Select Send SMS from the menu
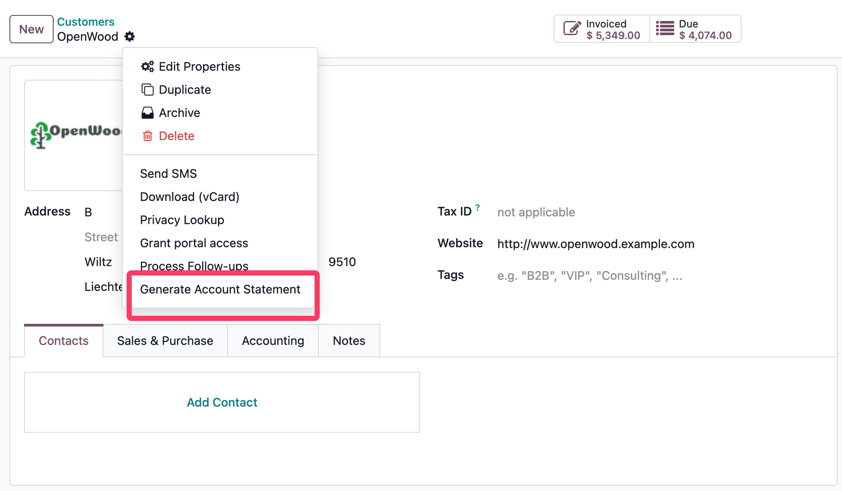 168,173
